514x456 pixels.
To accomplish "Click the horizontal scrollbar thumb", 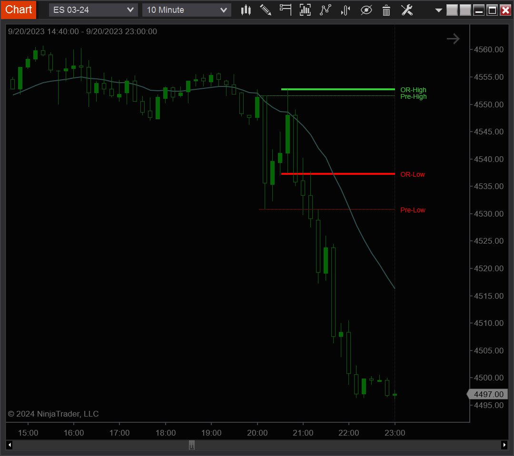I will [192, 445].
